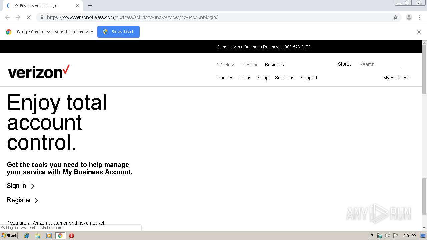
Task: Click the Consult with a Business Rep banner text
Action: pos(264,47)
